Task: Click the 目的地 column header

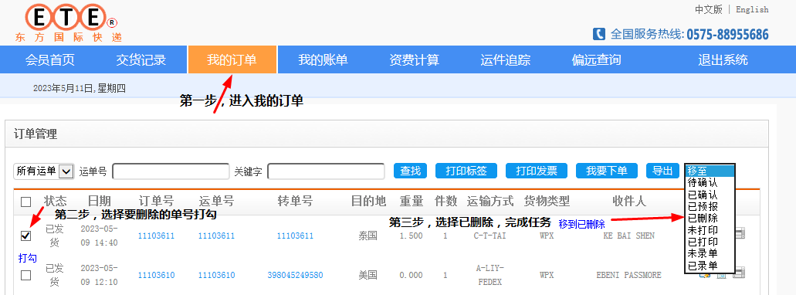Action: coord(368,202)
